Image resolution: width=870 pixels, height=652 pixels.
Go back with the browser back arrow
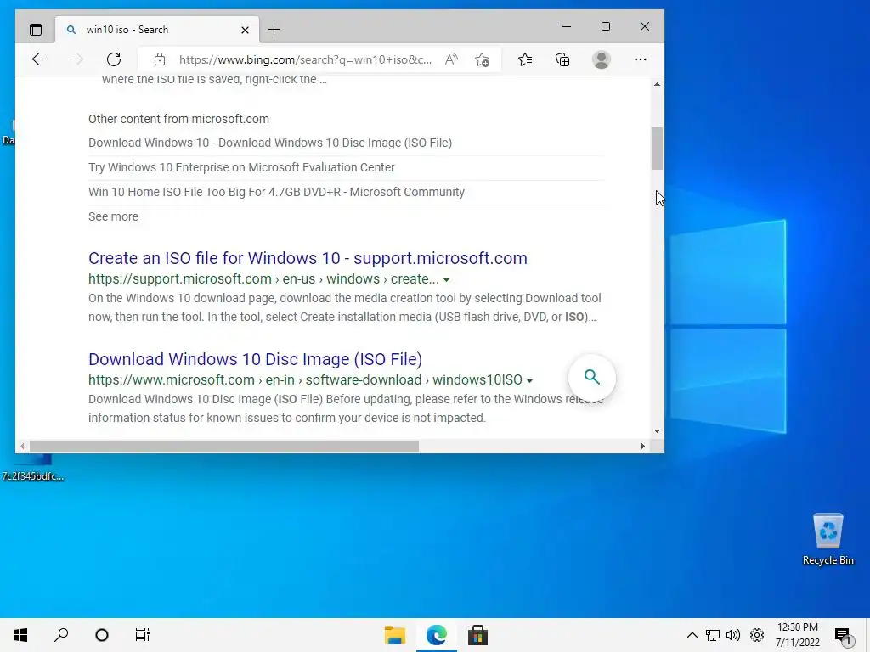point(39,59)
